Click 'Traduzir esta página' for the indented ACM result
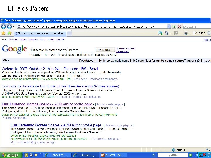Screen dimensions: 211x158 click(119, 126)
